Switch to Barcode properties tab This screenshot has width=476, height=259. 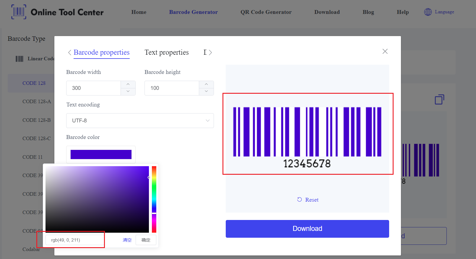point(102,52)
